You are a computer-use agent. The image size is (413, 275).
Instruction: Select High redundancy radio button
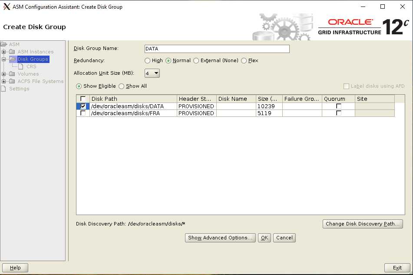148,60
